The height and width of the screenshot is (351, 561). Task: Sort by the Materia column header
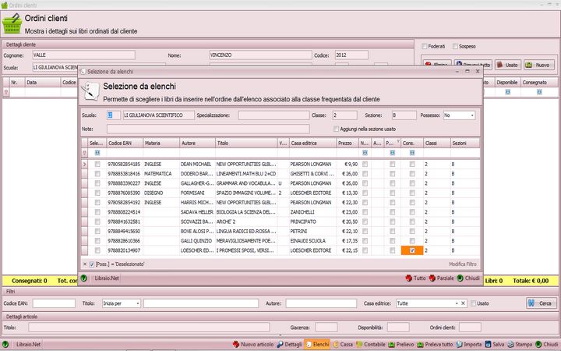[161, 143]
